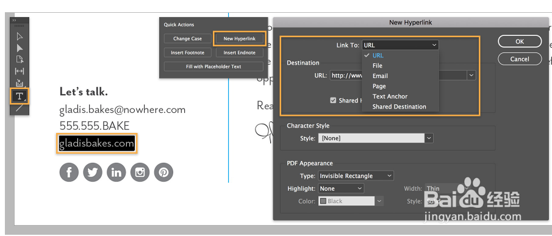Click the LinkedIn social icon
Screen dimensions: 552x236
pos(116,173)
